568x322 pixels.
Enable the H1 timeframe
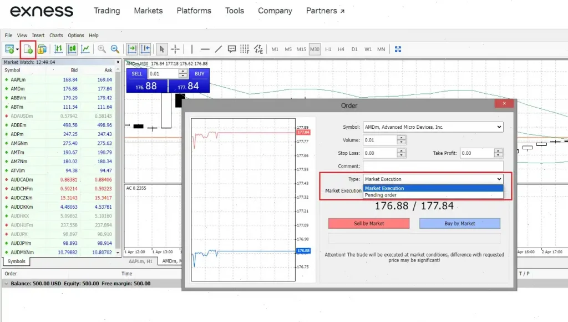[328, 49]
